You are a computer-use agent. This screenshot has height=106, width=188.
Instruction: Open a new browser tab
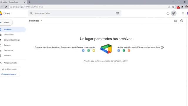[x=30, y=2]
